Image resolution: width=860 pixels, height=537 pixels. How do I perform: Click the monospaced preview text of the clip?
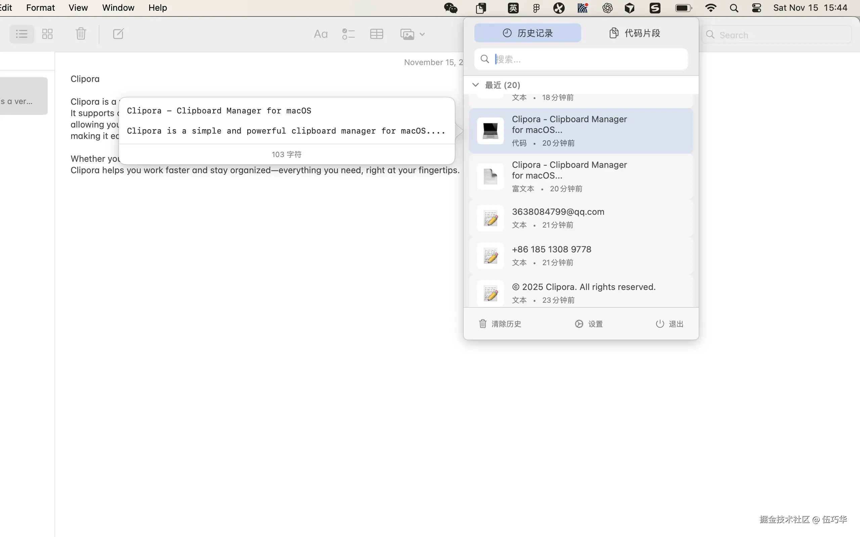[x=286, y=121]
